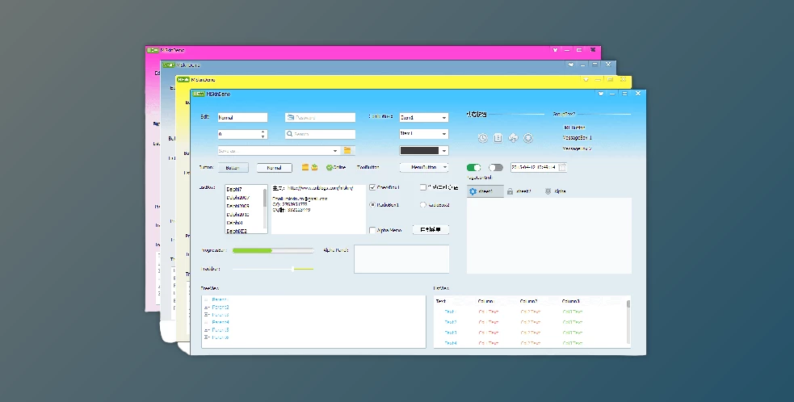Screen dimensions: 794x402
Task: Click the green check Online indicator
Action: coord(336,167)
